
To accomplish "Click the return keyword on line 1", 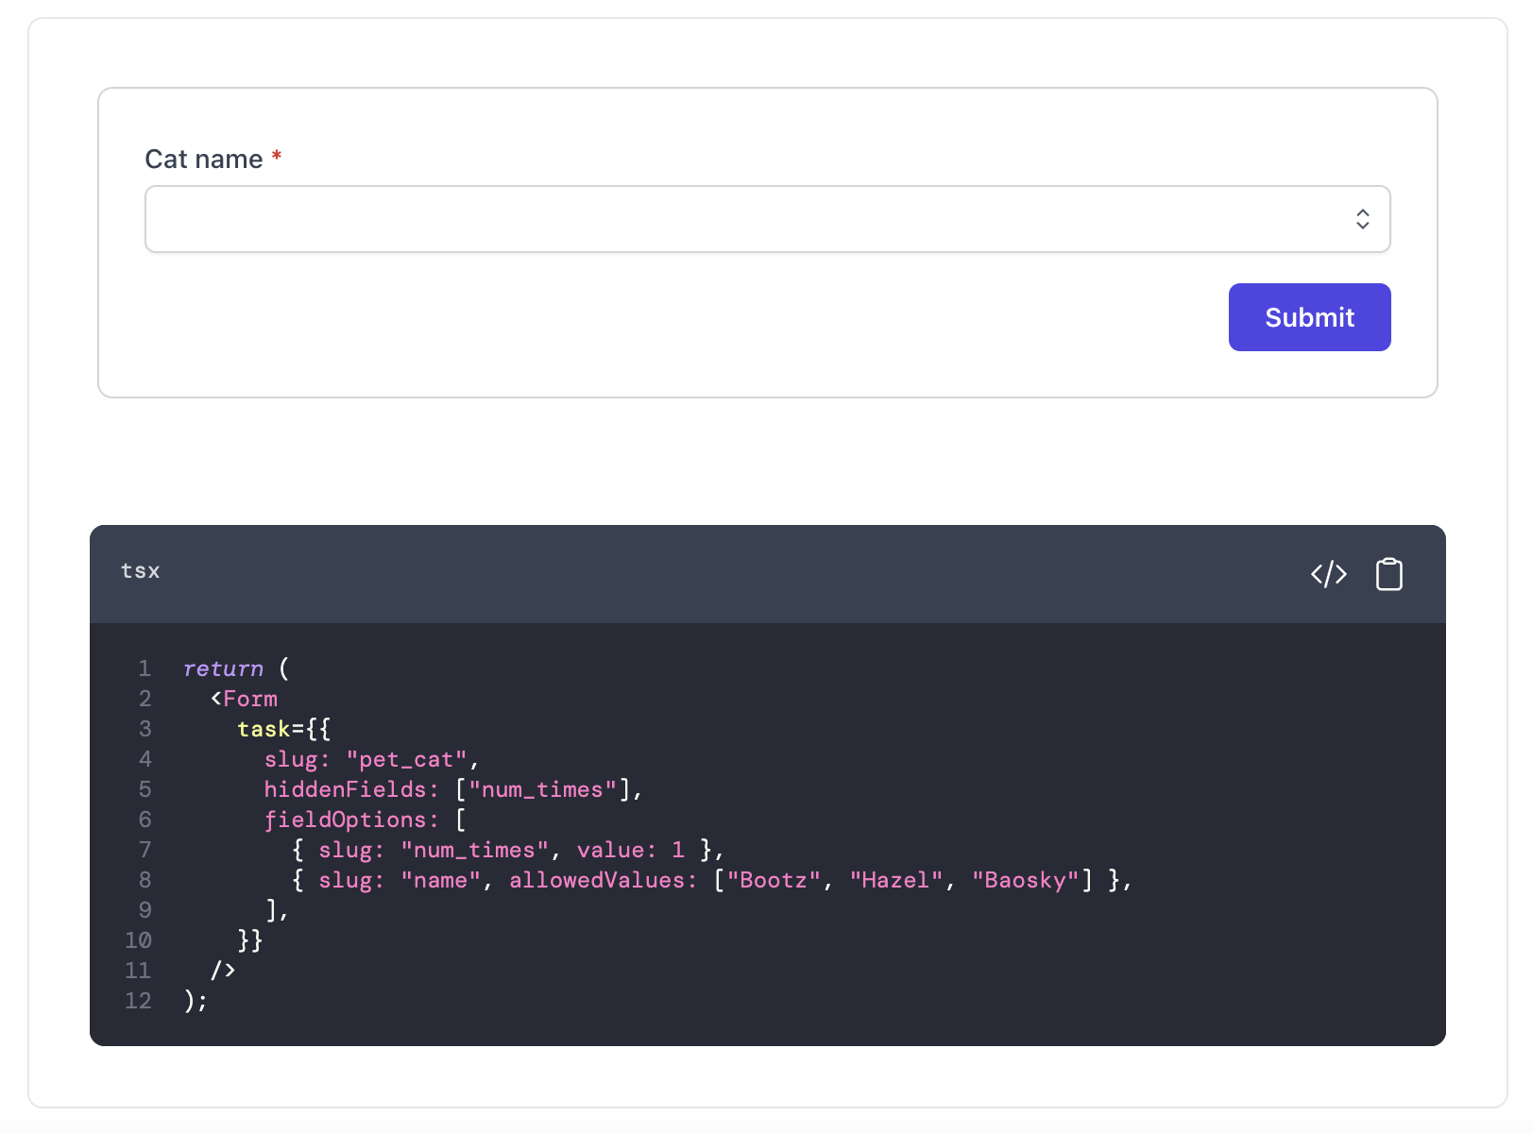I will 224,668.
